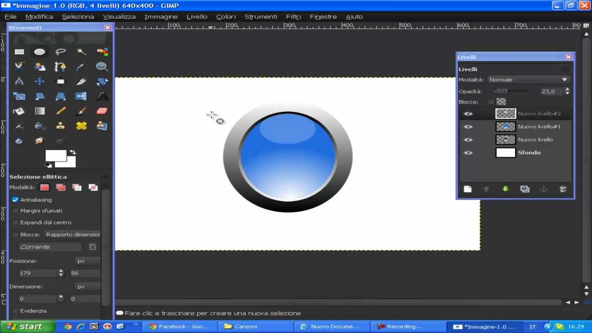Screen dimensions: 592x333
Task: Open the Filtri menu
Action: [x=294, y=17]
